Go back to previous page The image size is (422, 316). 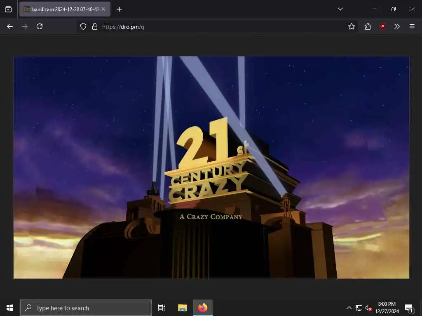(x=10, y=26)
